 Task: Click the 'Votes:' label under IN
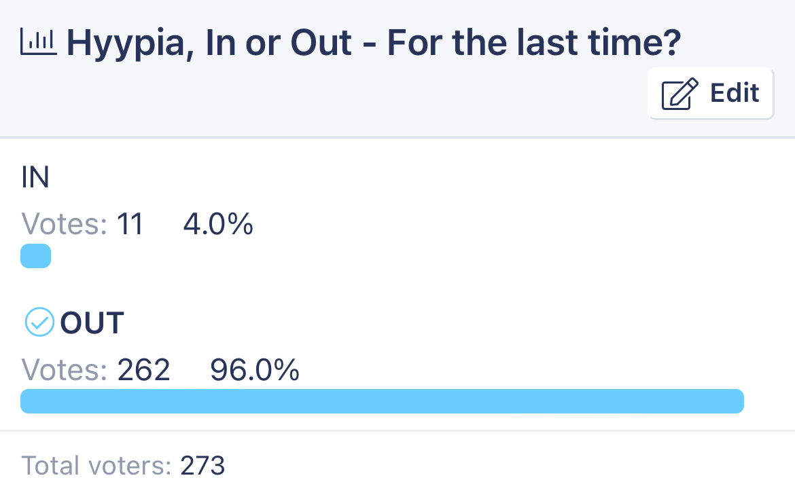(x=64, y=225)
